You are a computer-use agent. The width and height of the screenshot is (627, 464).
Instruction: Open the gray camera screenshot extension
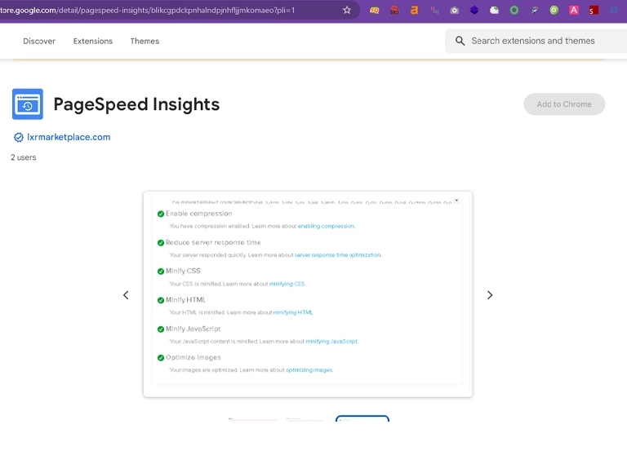tap(454, 11)
